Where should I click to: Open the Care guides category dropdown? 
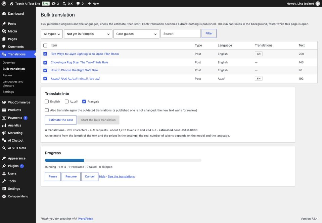click(136, 34)
